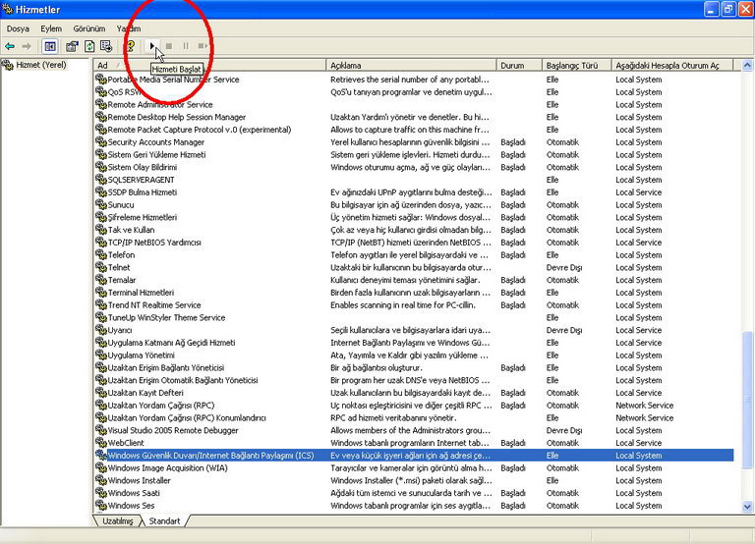Sort by the Durum column header
This screenshot has height=544, width=755.
[519, 66]
